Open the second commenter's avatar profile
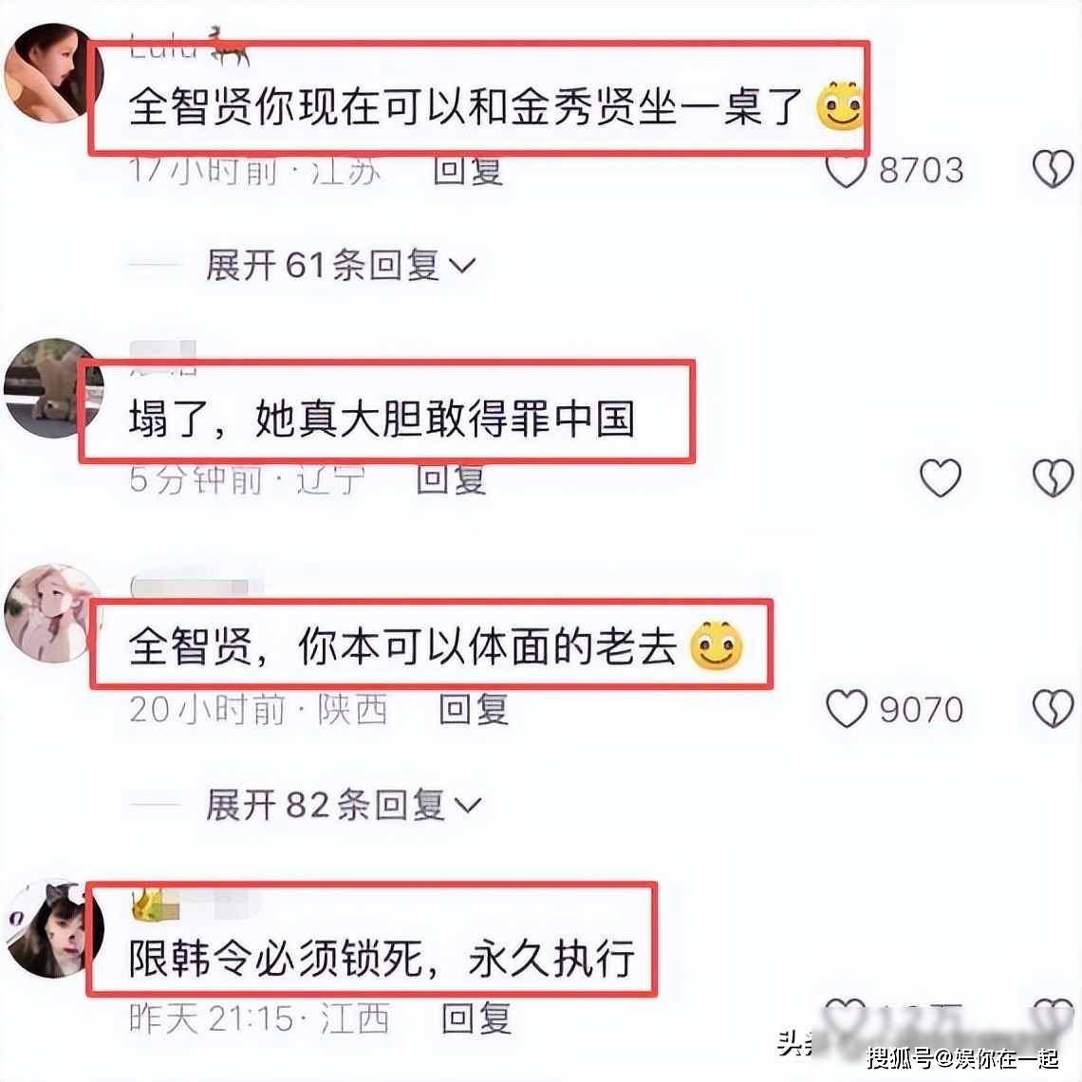Image resolution: width=1082 pixels, height=1082 pixels. [x=54, y=388]
